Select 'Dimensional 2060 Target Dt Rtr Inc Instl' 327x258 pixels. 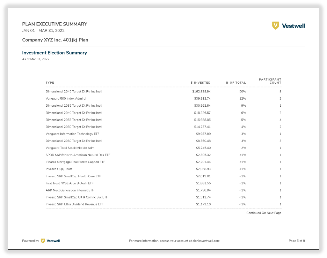pyautogui.click(x=74, y=141)
